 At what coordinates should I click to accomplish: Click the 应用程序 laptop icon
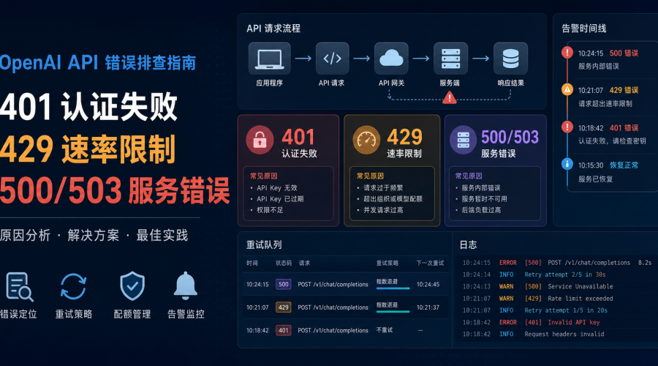[x=269, y=59]
